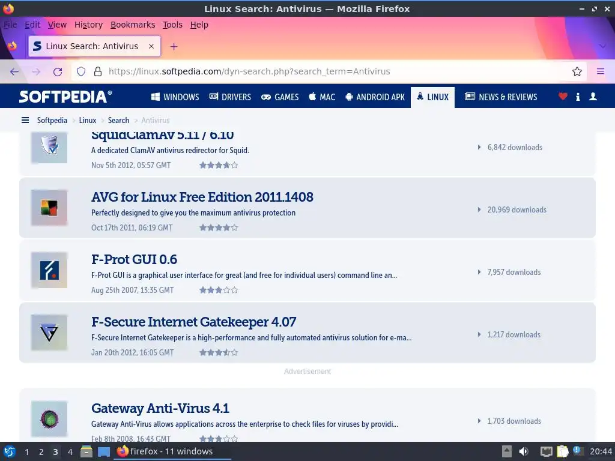The height and width of the screenshot is (461, 615).
Task: Bookmark this page with the star icon
Action: [577, 71]
